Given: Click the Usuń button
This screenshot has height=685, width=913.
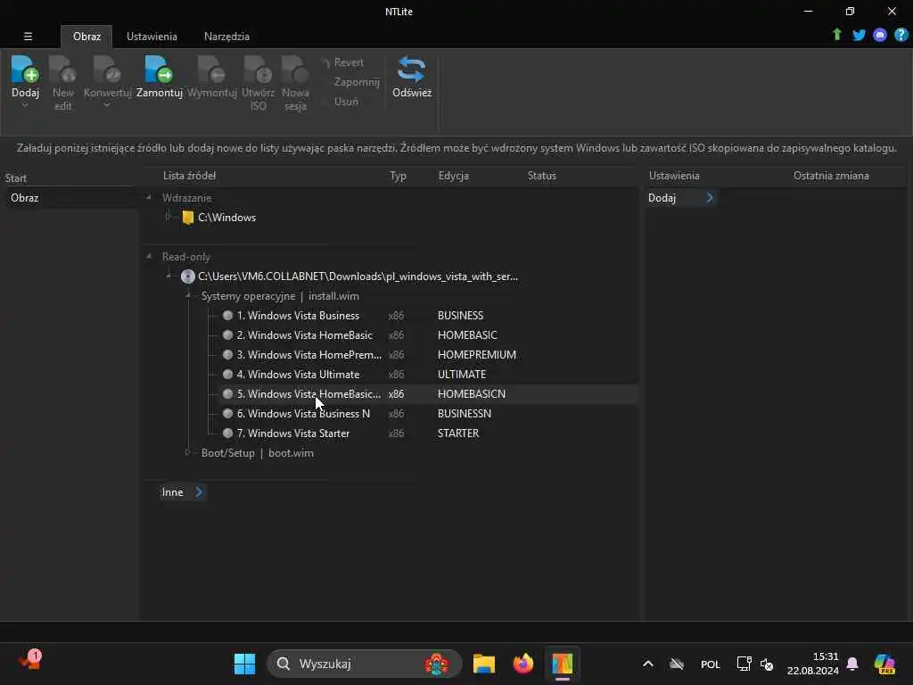Looking at the screenshot, I should (346, 102).
